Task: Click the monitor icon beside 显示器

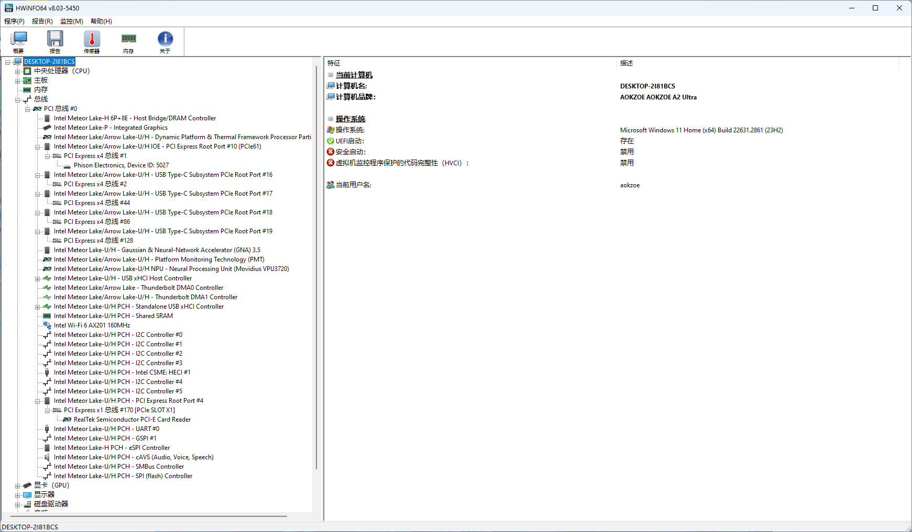Action: pos(27,495)
